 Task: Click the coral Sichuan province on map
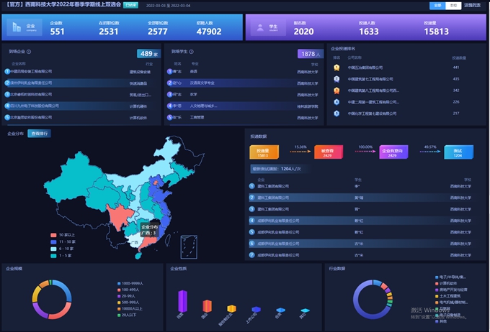tap(120, 215)
